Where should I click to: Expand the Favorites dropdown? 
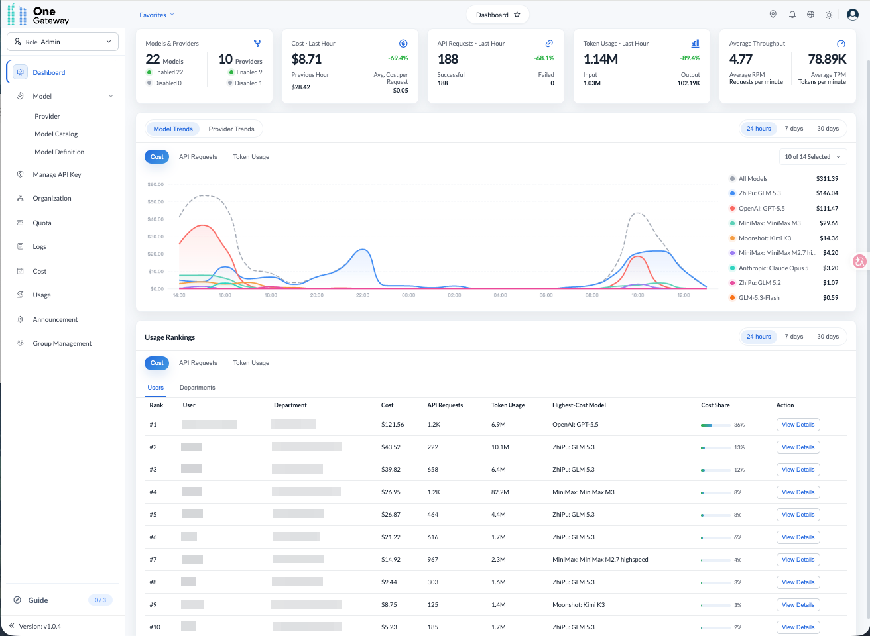click(x=156, y=15)
